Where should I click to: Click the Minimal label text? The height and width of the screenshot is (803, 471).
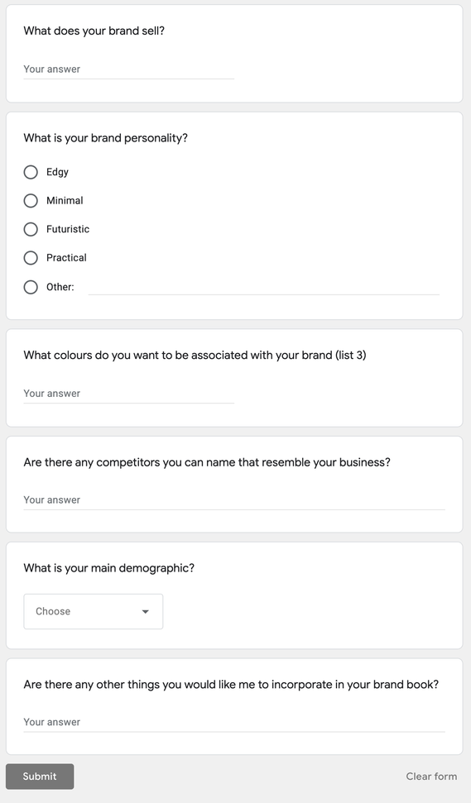(x=65, y=201)
